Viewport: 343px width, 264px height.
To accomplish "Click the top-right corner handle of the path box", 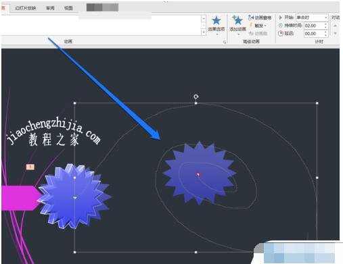I will pyautogui.click(x=317, y=103).
